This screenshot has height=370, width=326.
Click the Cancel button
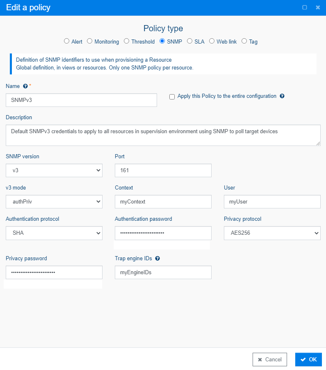(270, 359)
